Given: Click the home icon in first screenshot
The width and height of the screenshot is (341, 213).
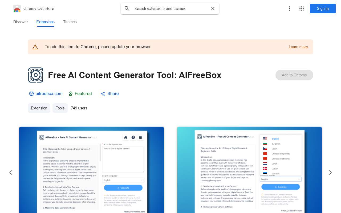Looking at the screenshot, I should [x=126, y=137].
